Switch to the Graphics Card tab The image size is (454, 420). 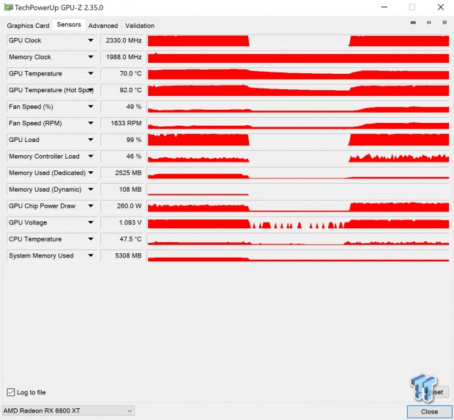(28, 26)
